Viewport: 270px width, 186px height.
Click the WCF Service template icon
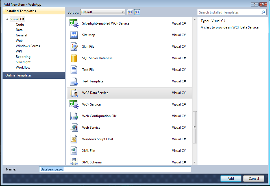coord(74,104)
